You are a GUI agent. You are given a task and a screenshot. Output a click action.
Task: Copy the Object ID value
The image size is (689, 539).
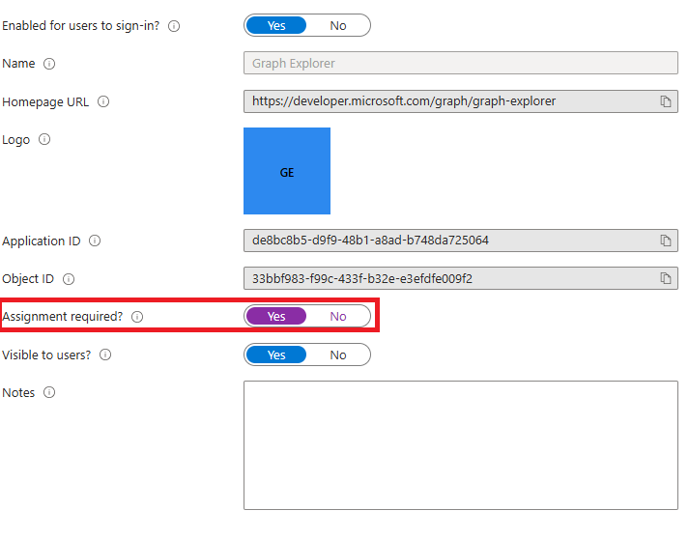(665, 279)
